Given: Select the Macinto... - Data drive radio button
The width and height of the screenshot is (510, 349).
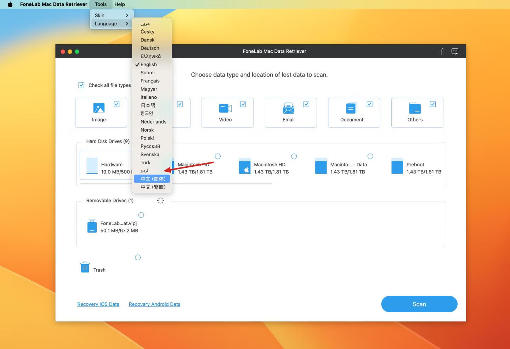Looking at the screenshot, I should (x=370, y=156).
